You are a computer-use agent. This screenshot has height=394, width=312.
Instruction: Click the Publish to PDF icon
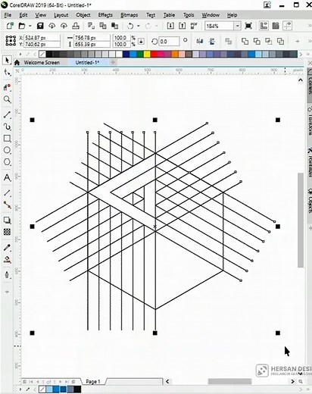pos(194,26)
